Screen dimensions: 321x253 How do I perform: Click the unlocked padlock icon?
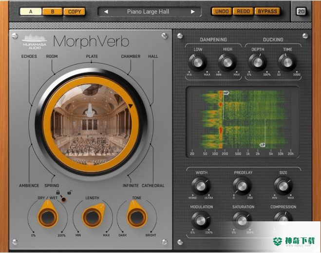point(70,192)
